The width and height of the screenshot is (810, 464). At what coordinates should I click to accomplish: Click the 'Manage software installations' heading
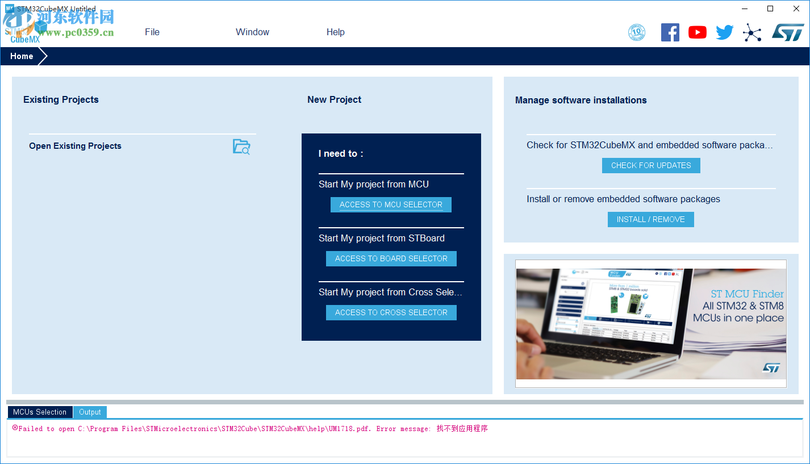(x=581, y=101)
